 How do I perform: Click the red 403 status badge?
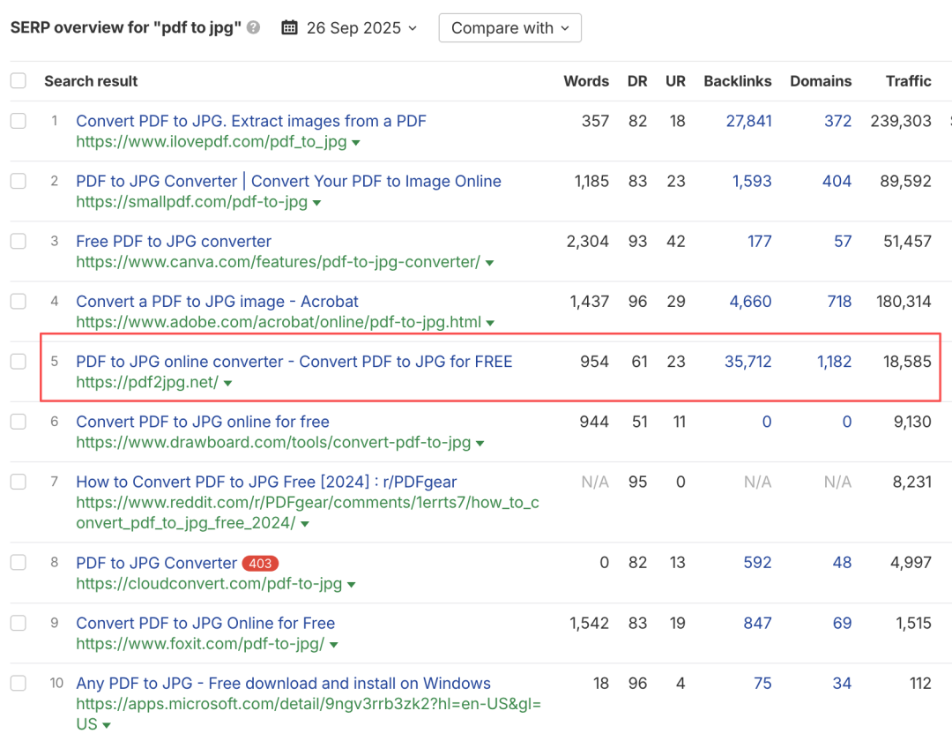[x=260, y=563]
